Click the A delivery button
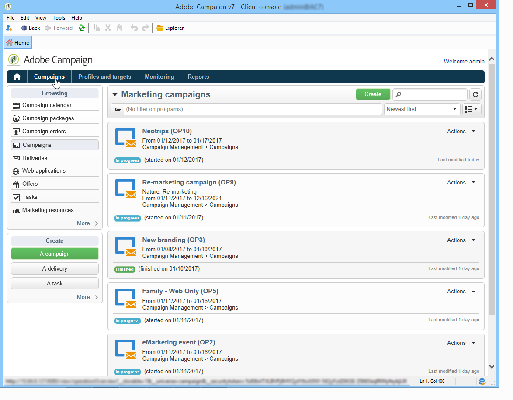 click(x=55, y=269)
